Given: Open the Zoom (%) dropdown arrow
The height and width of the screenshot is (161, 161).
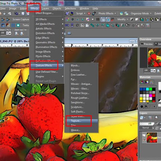Looking at the screenshot, I should pos(10,33).
